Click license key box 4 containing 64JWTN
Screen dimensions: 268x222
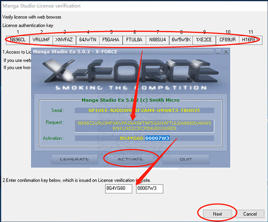[x=88, y=40]
